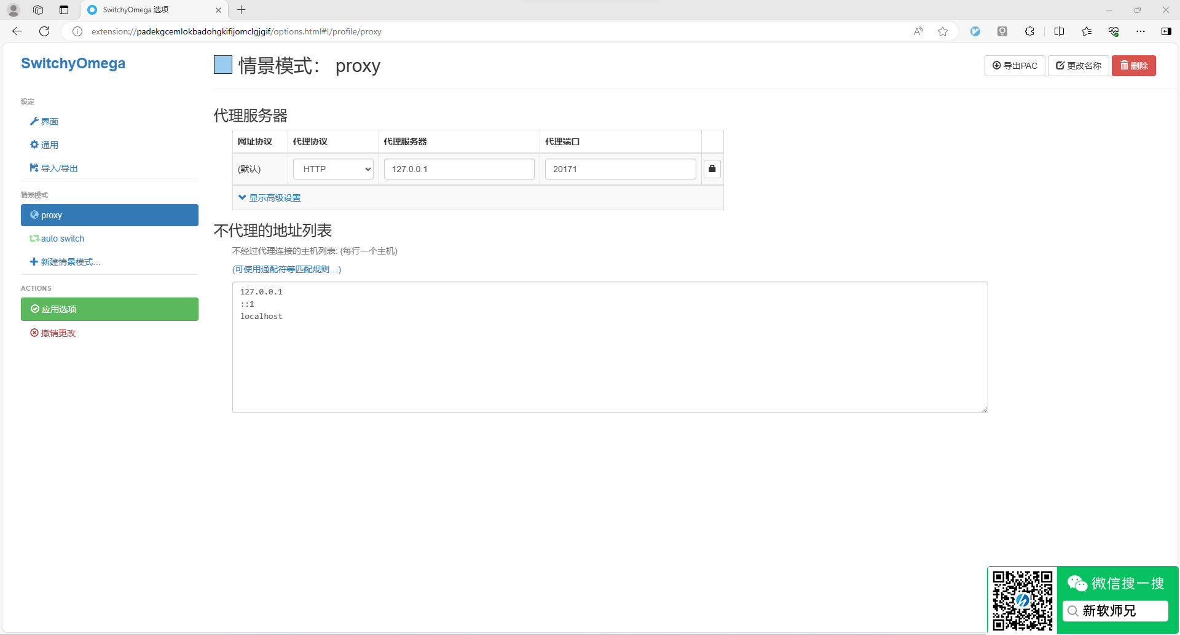
Task: Toggle the padlock beside the proxy port
Action: point(712,168)
